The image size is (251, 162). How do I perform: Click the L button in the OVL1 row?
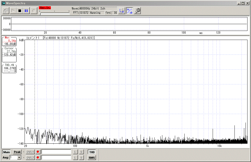[75, 152]
